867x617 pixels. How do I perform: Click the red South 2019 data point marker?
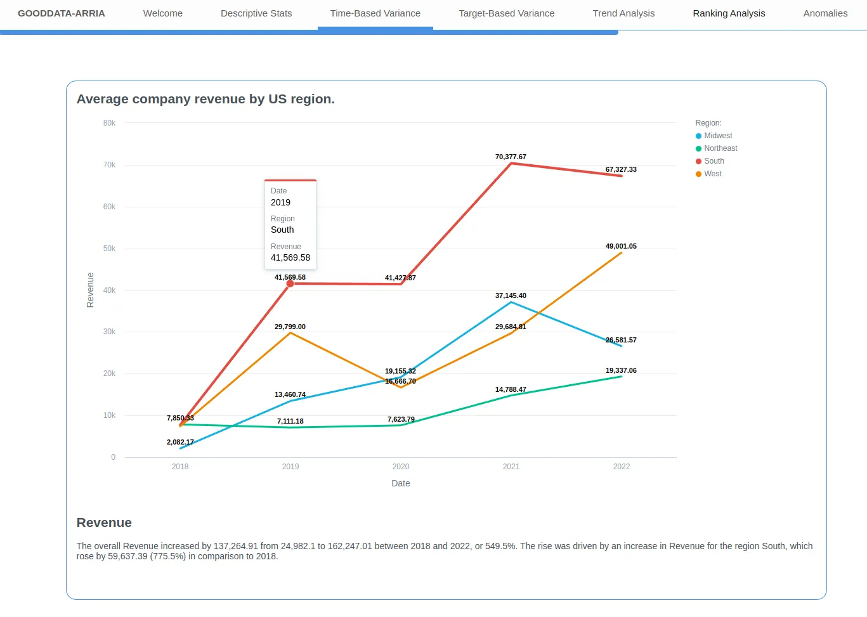click(x=290, y=283)
